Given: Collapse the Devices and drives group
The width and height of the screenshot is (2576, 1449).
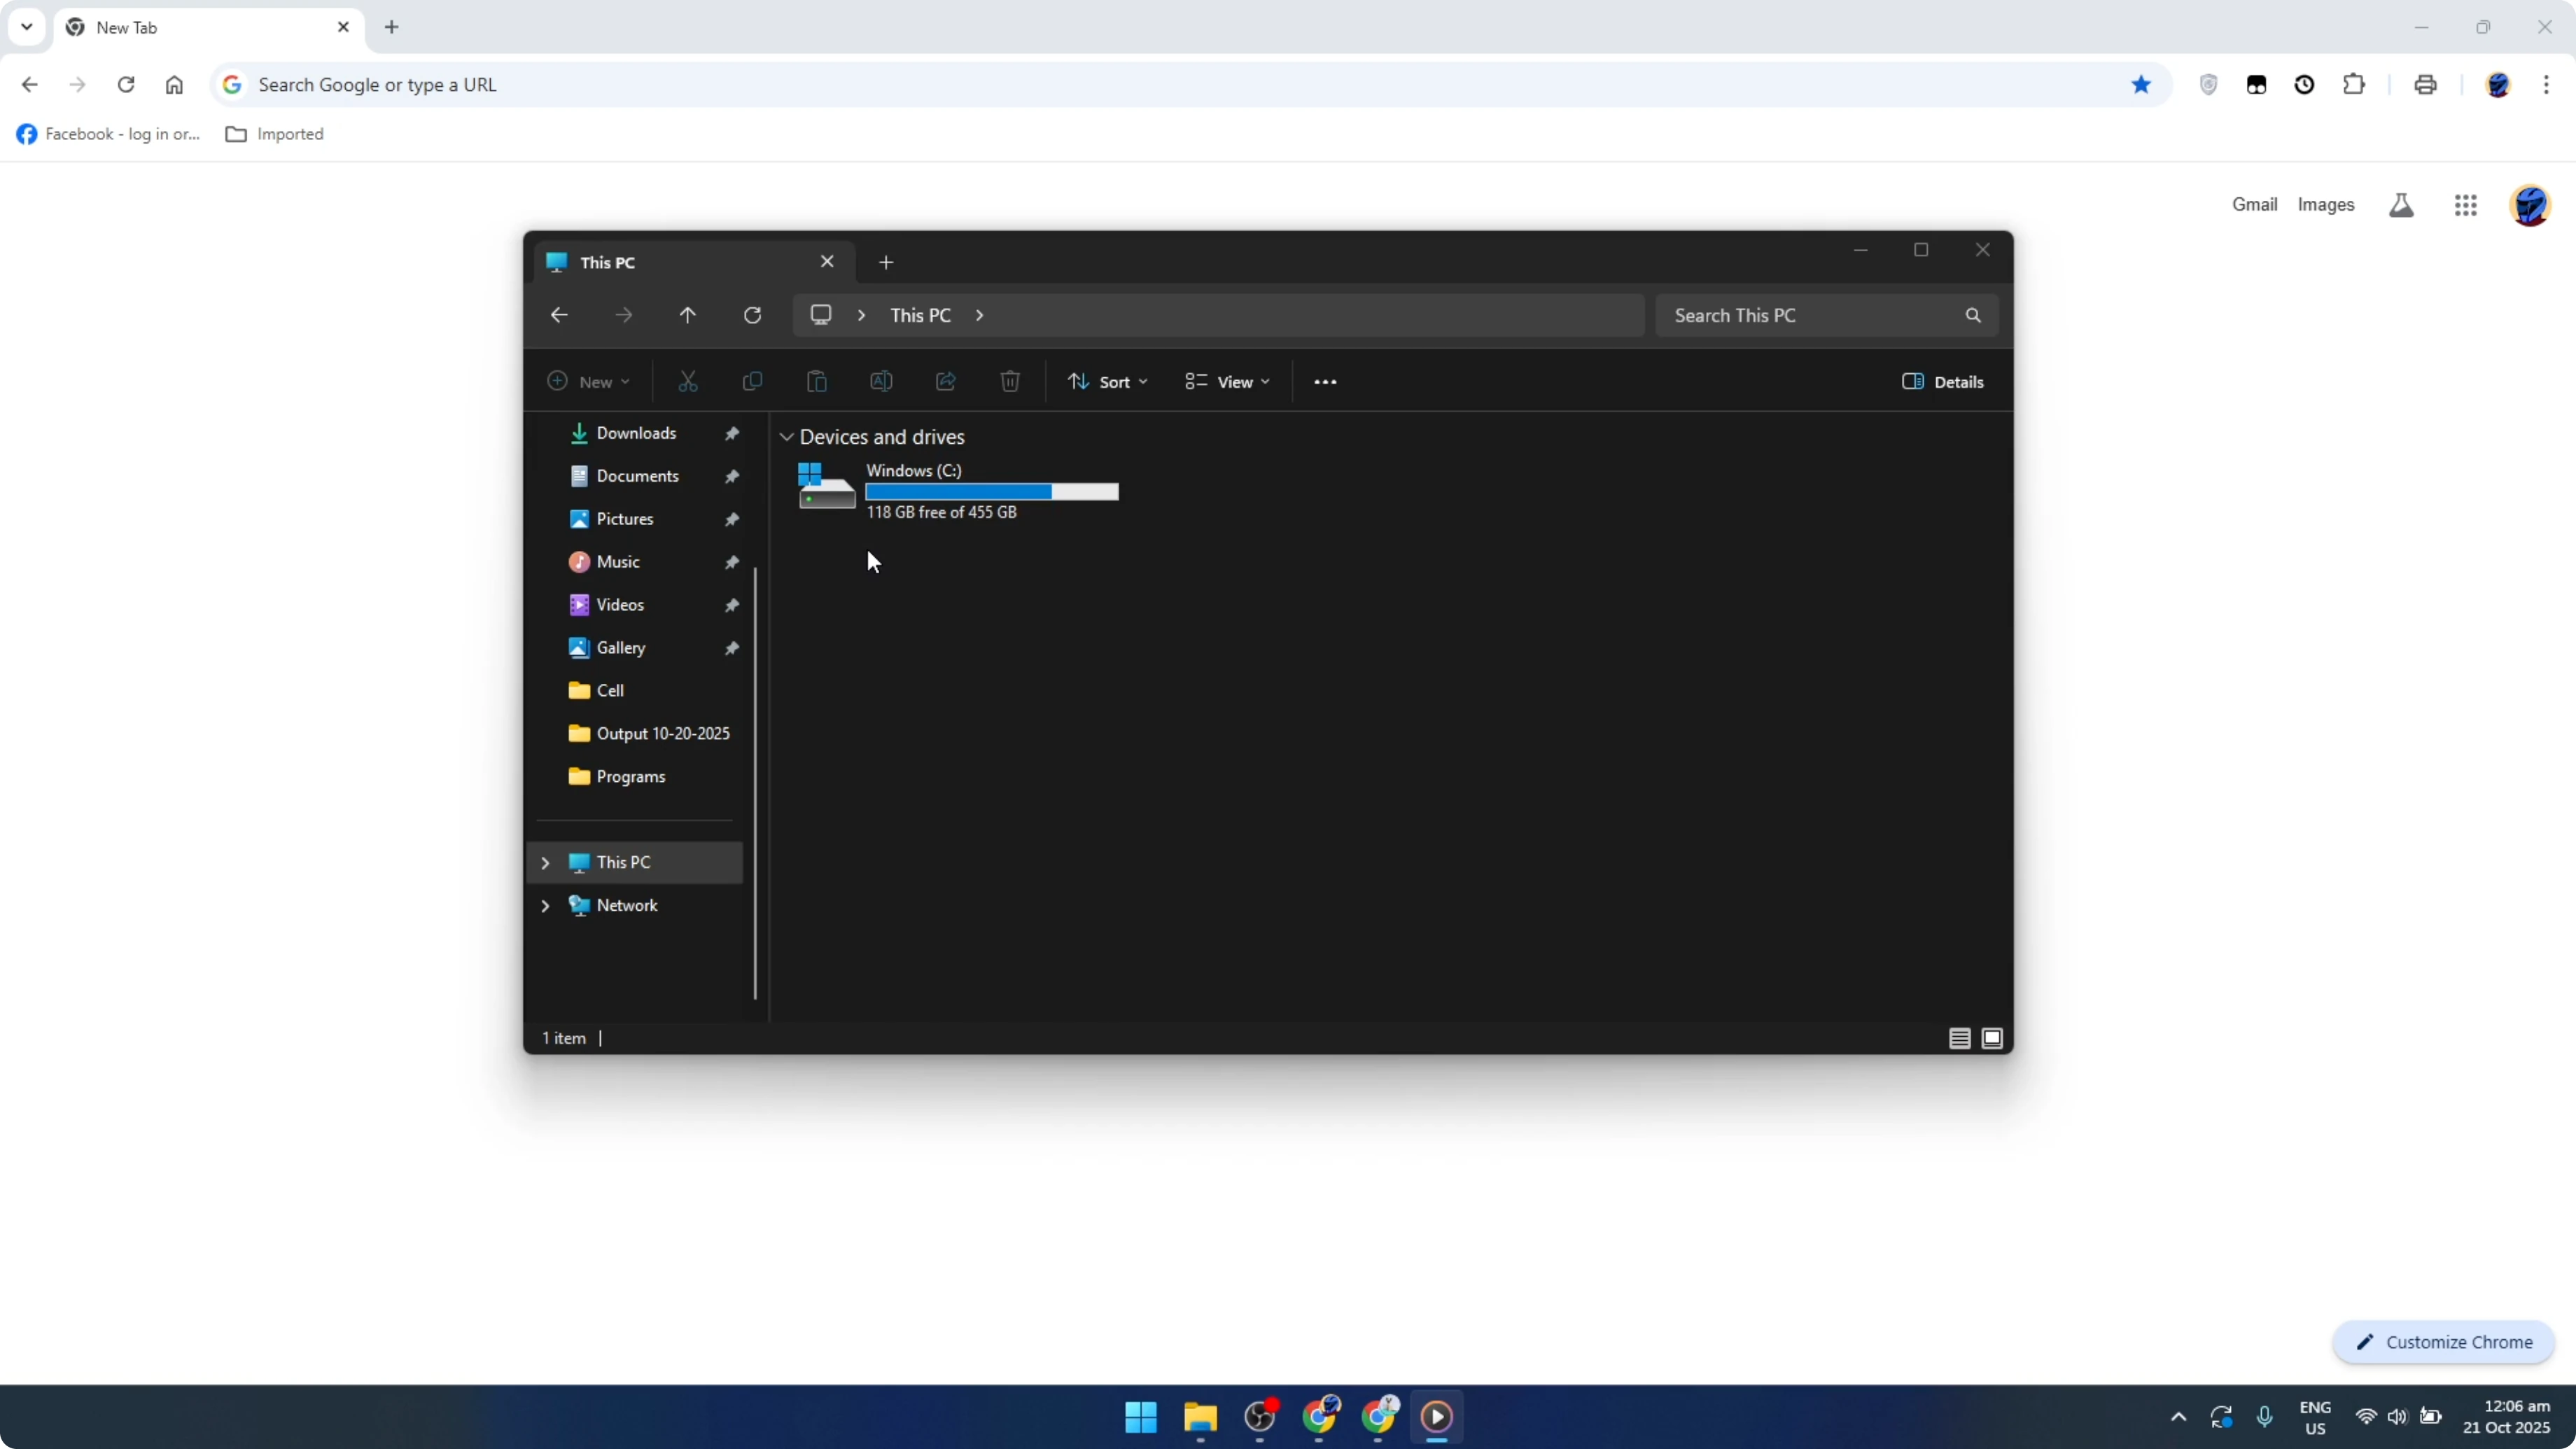Looking at the screenshot, I should click(x=787, y=437).
